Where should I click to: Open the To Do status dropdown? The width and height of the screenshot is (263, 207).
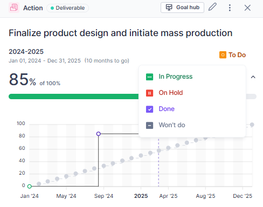coord(232,55)
